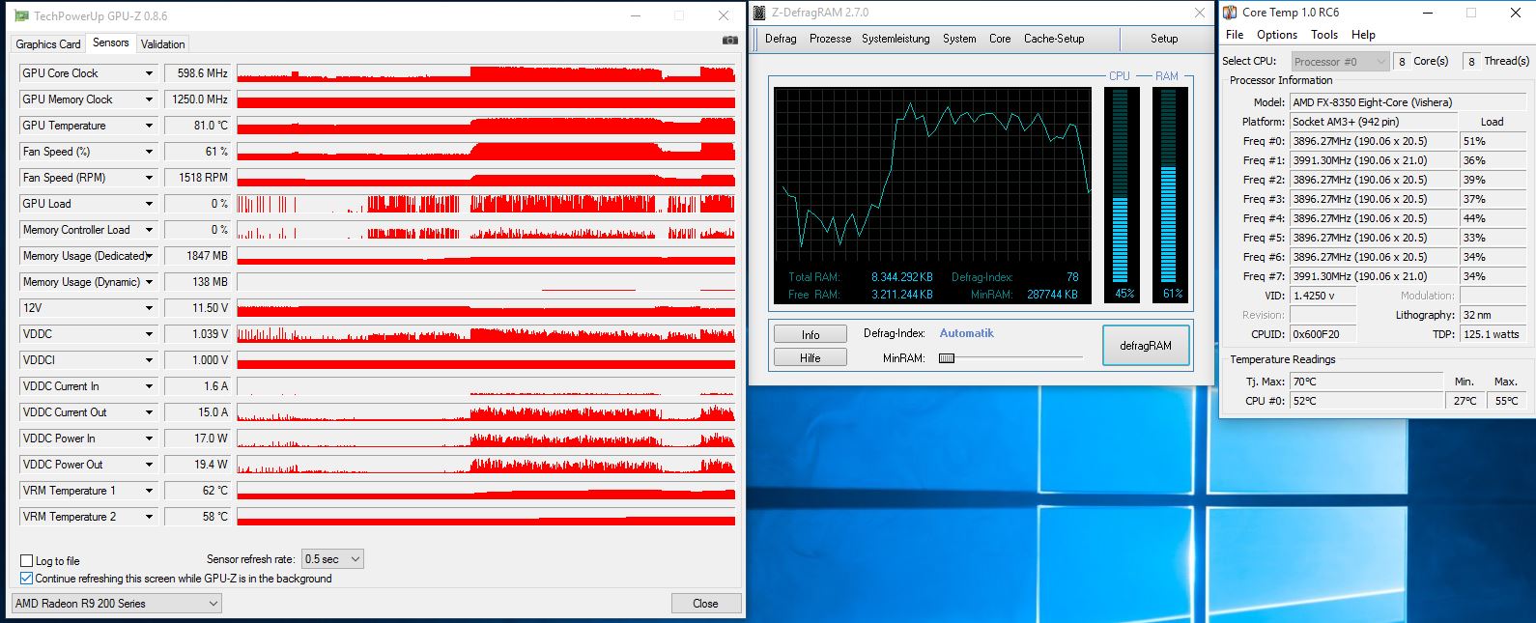The image size is (1536, 623).
Task: Click the Setup button in Z-DefragRAM
Action: (x=1164, y=39)
